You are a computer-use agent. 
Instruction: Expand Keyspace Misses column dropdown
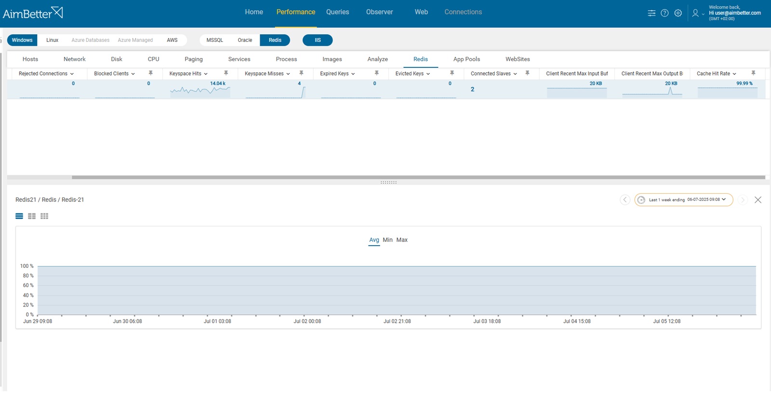tap(288, 74)
